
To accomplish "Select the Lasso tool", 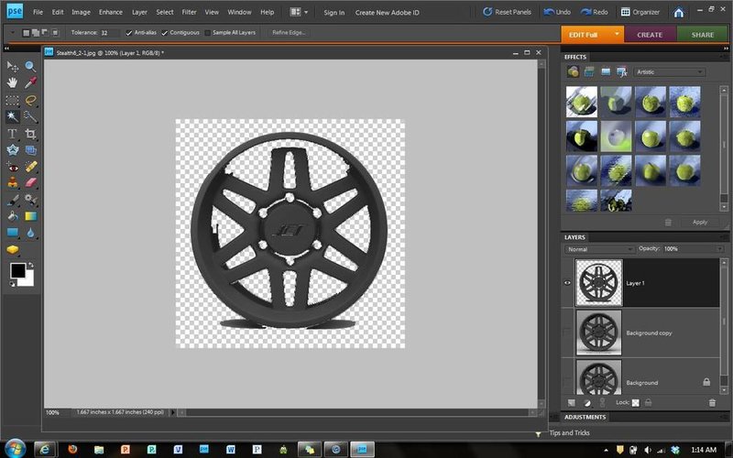I will tap(30, 100).
